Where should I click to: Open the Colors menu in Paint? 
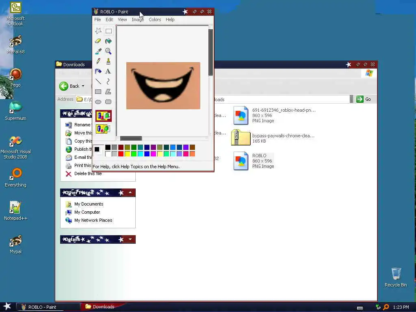point(155,19)
